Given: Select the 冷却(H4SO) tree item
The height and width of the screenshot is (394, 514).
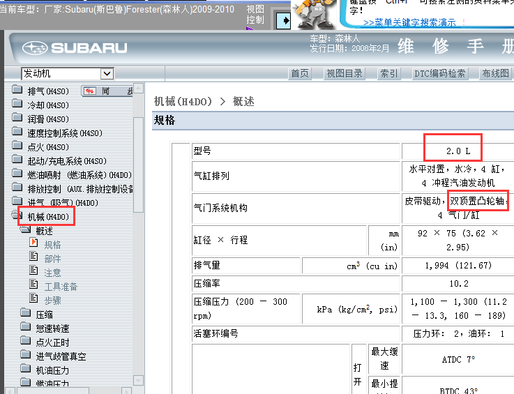Looking at the screenshot, I should point(48,105).
